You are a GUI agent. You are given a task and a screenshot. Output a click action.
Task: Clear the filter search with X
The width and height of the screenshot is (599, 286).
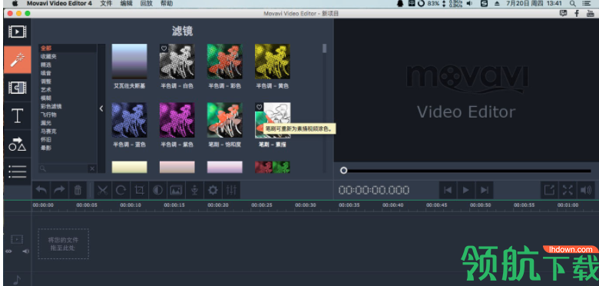pos(92,168)
